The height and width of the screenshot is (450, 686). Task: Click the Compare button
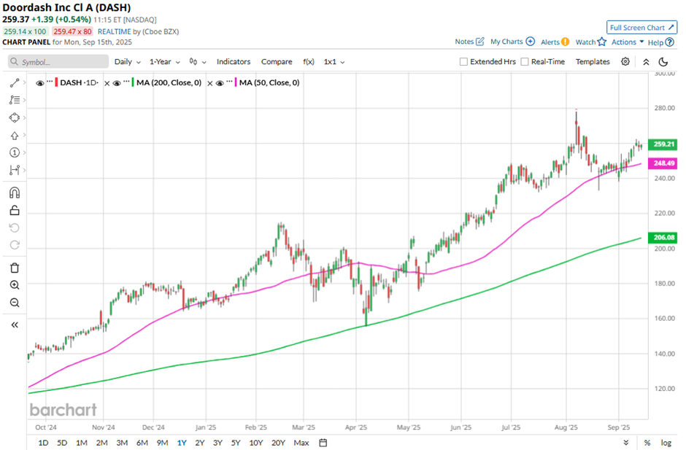[x=277, y=62]
